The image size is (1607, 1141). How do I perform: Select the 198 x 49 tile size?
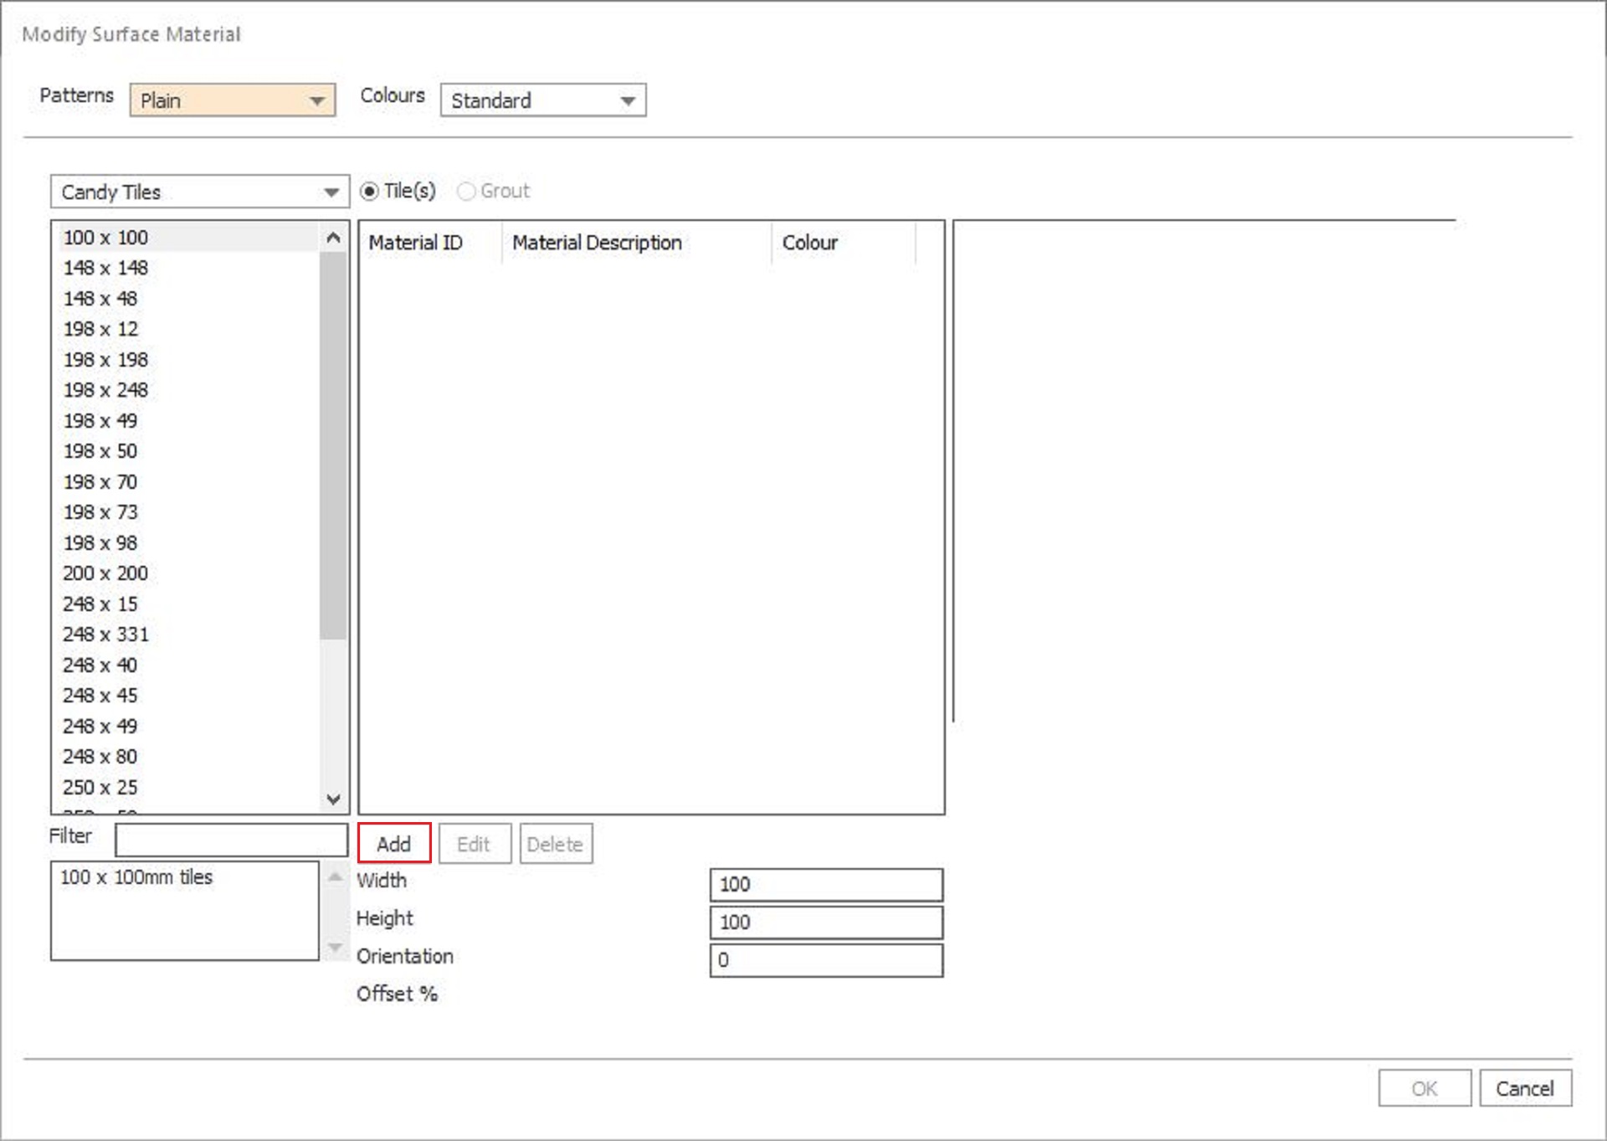187,421
